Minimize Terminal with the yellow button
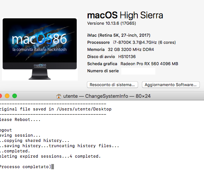The height and width of the screenshot is (173, 204). pyautogui.click(x=7, y=96)
